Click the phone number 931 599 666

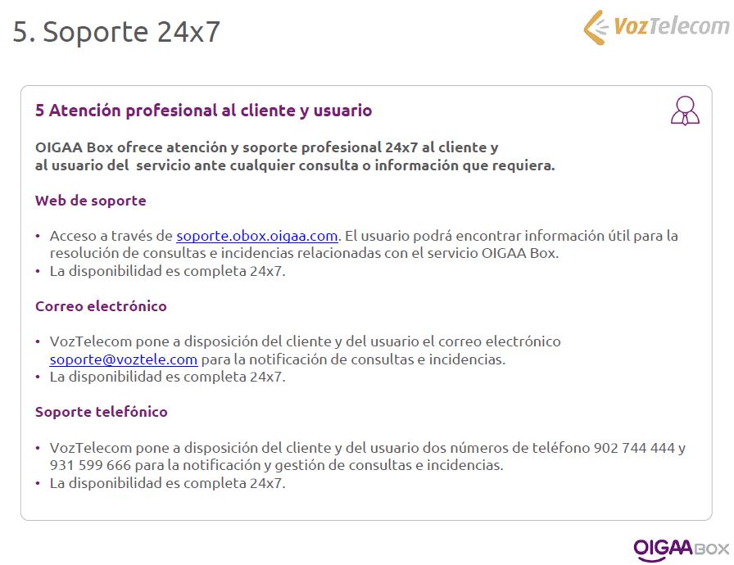pyautogui.click(x=90, y=465)
